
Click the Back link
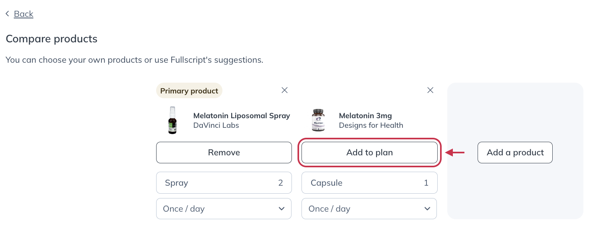coord(23,14)
